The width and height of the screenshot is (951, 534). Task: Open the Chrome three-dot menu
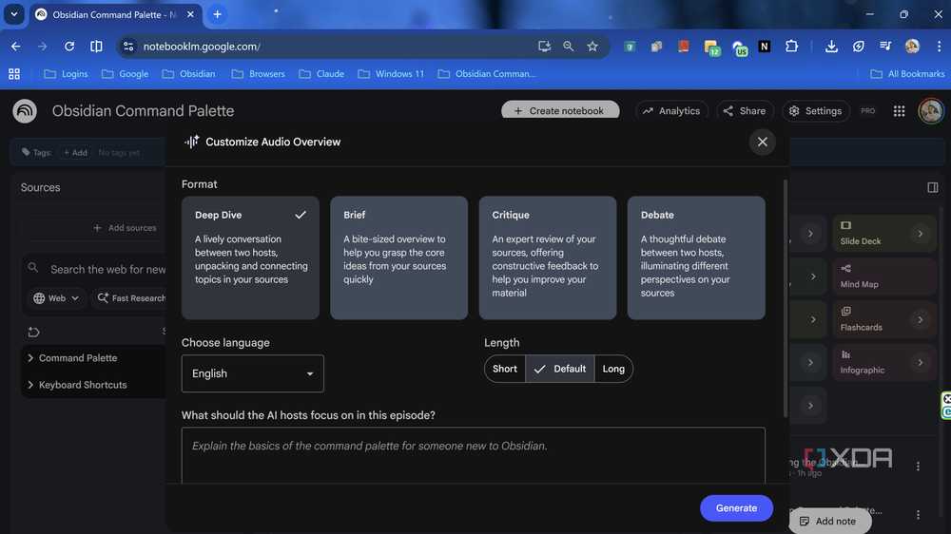coord(939,46)
